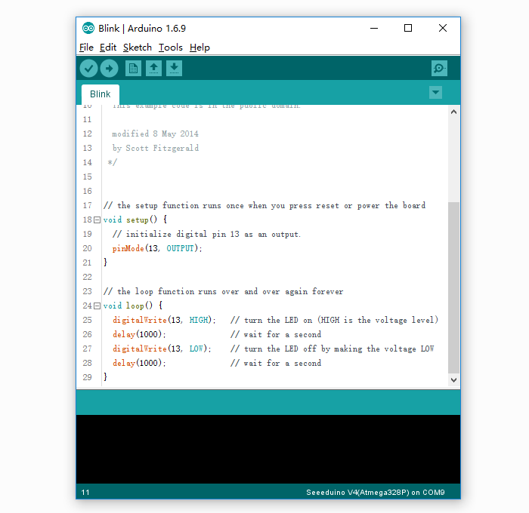
Task: Click the editor scrollbar down arrow
Action: [x=453, y=380]
